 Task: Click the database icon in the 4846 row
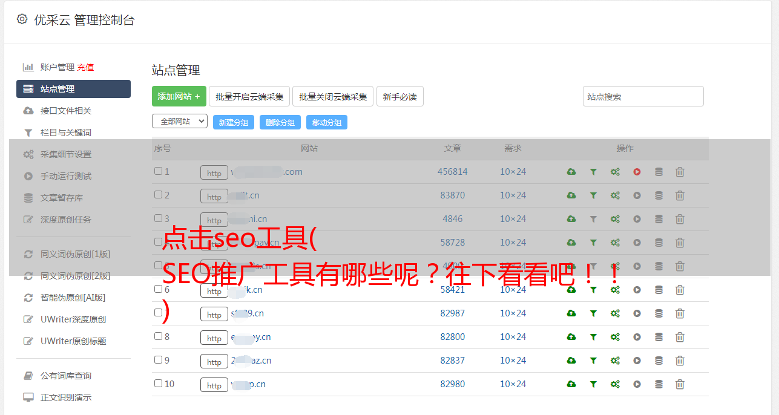pos(659,219)
